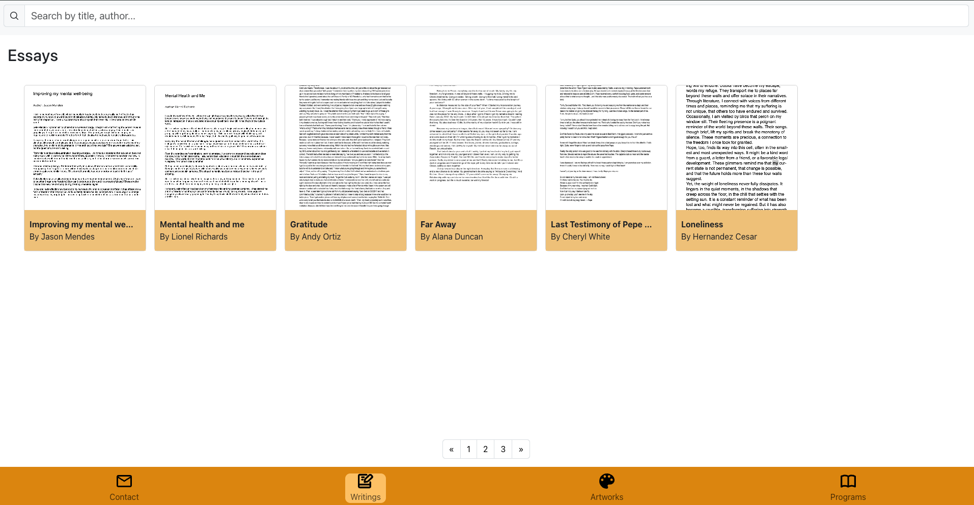Open the Programs book icon
The image size is (974, 505).
coord(848,481)
